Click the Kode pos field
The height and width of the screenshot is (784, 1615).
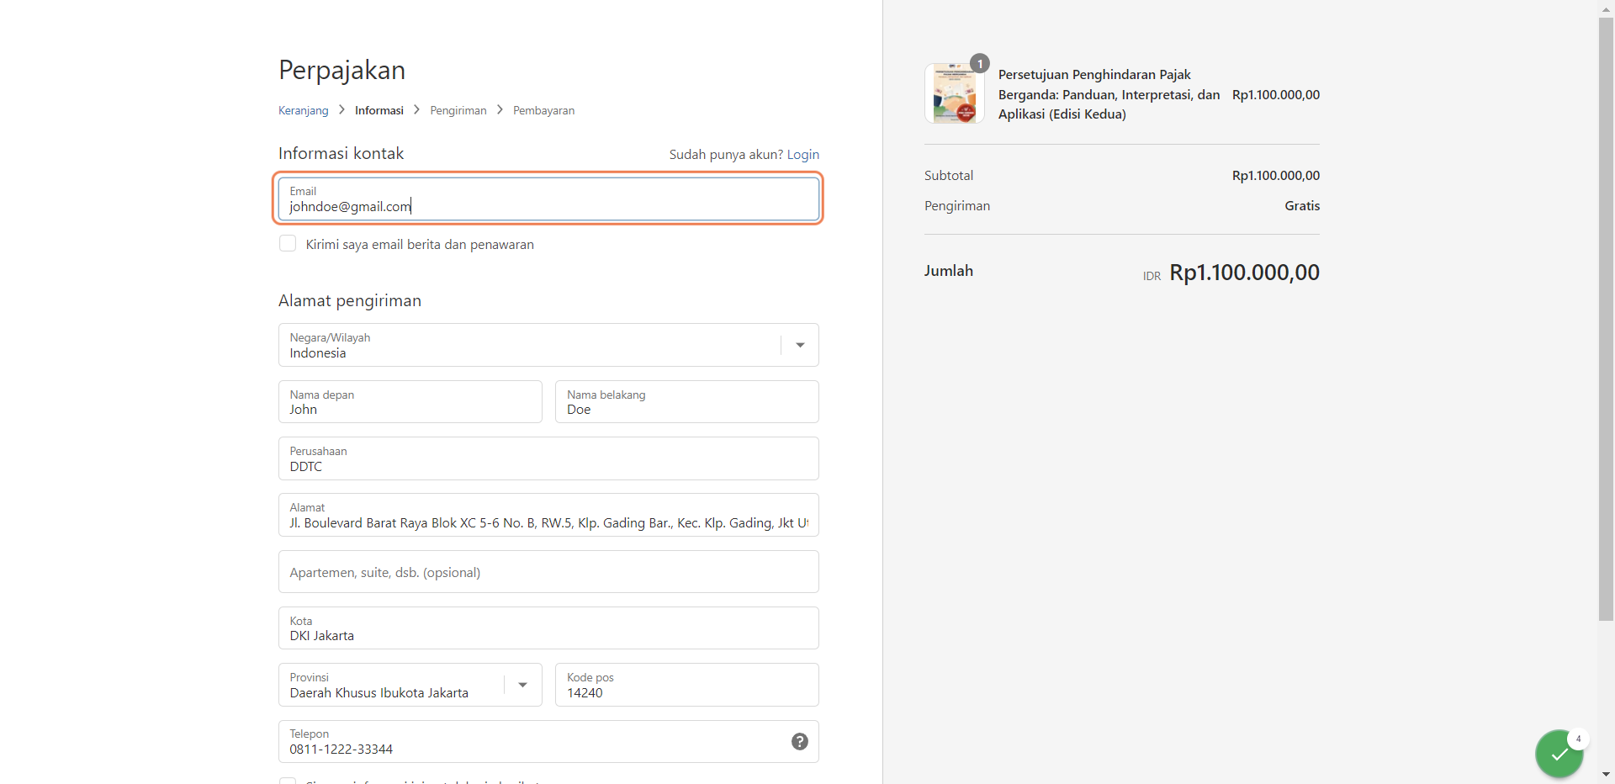[x=687, y=685]
